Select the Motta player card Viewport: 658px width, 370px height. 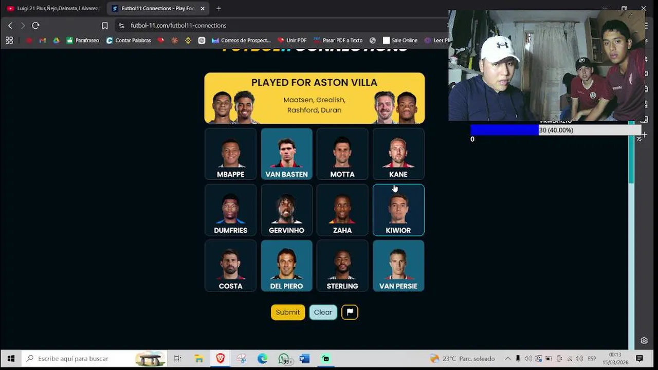[x=342, y=154]
